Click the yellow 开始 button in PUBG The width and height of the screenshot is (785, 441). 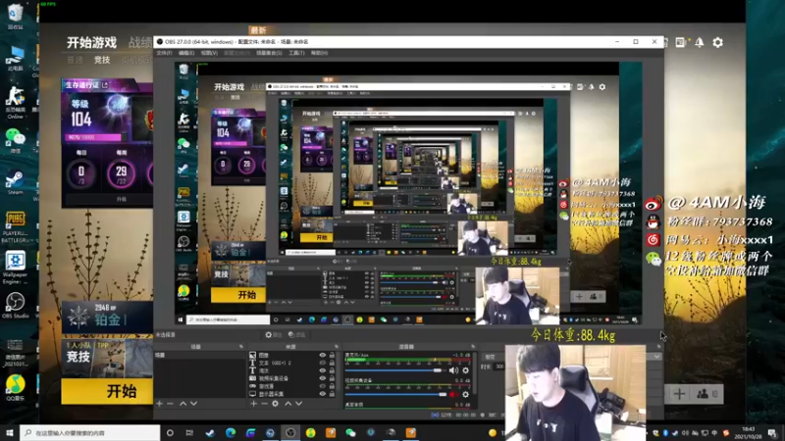point(107,391)
